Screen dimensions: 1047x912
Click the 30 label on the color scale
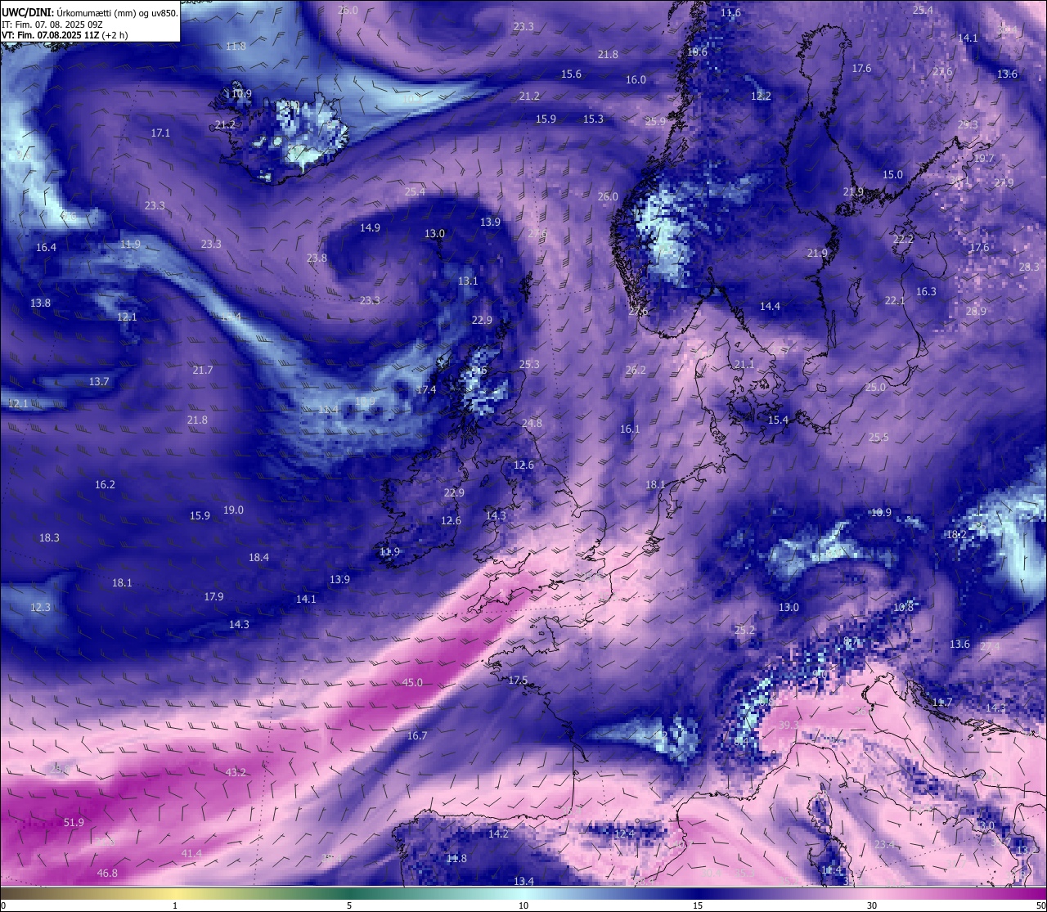tap(872, 905)
